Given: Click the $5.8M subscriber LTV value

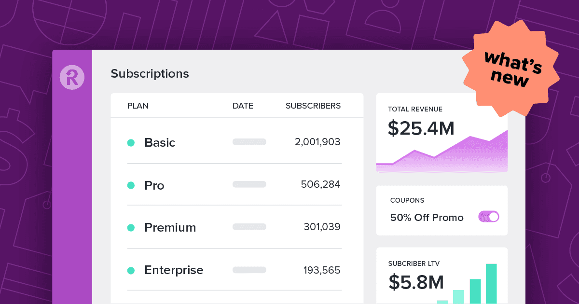Looking at the screenshot, I should pos(416,282).
